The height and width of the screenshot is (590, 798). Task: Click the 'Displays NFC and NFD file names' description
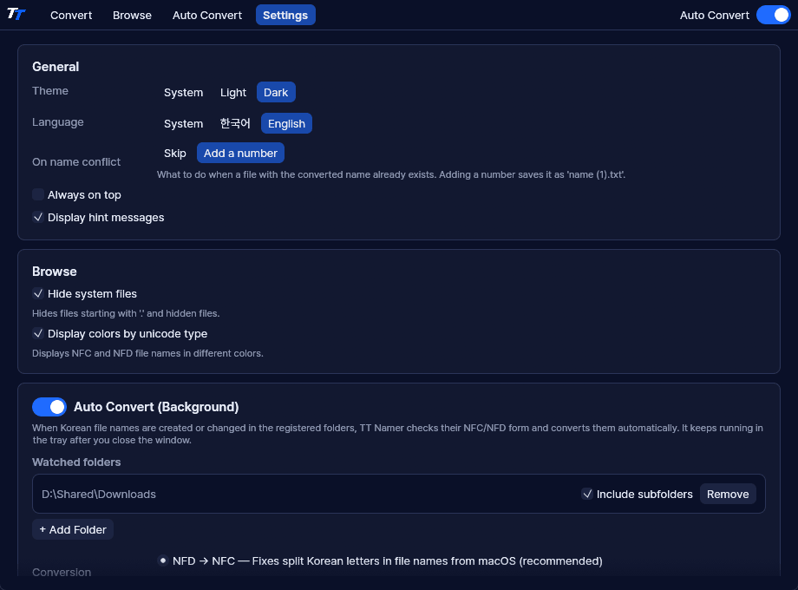pos(147,353)
